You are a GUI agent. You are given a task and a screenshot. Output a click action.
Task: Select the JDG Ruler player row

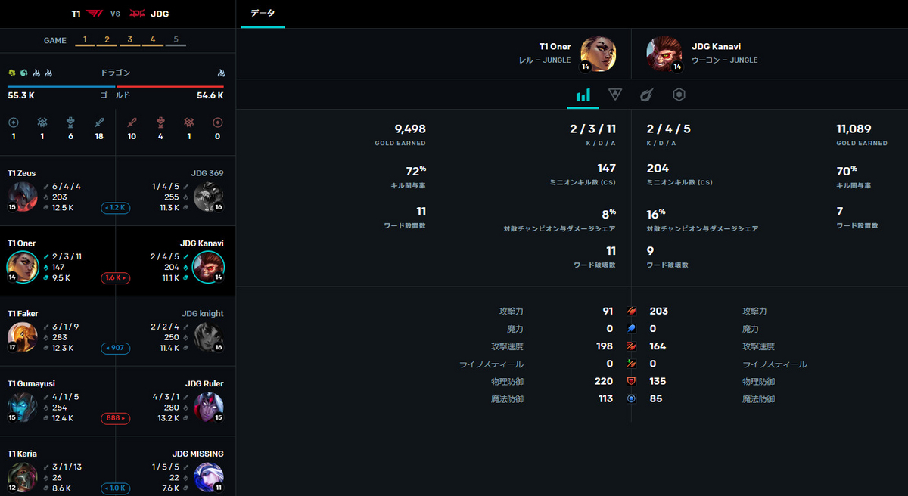174,401
